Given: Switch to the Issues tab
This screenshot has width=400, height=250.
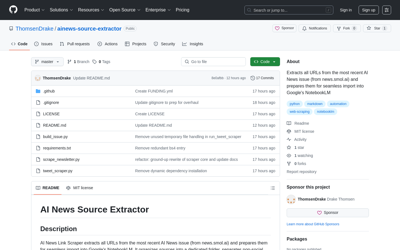Looking at the screenshot, I should [x=43, y=44].
